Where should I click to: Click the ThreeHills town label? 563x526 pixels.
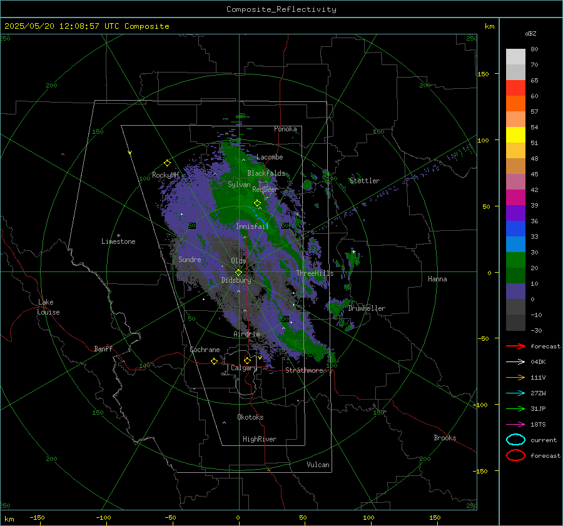(x=315, y=273)
